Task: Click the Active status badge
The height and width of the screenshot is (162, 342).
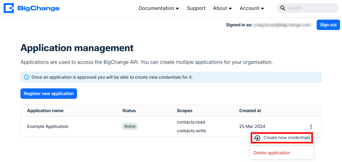Action: pos(130,126)
